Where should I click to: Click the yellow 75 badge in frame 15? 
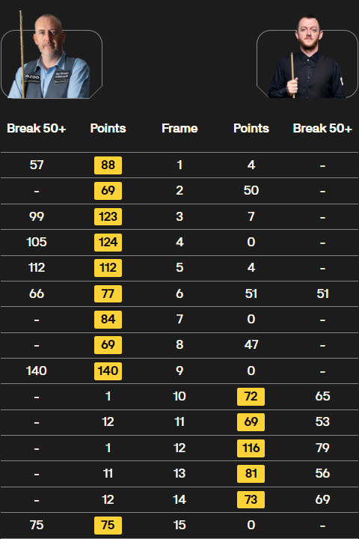click(108, 525)
